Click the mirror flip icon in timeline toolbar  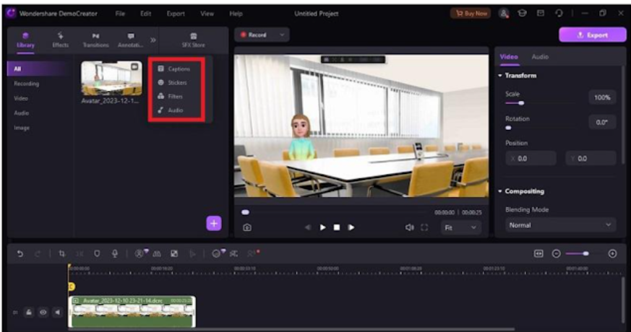point(157,253)
